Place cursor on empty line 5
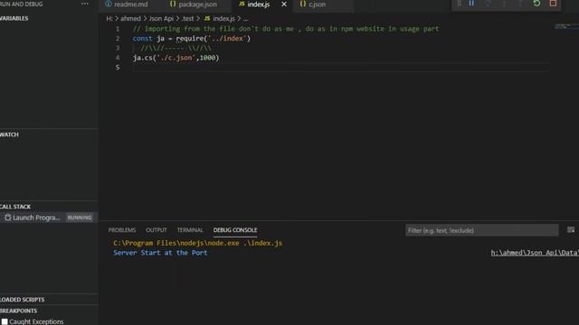 [x=341, y=67]
